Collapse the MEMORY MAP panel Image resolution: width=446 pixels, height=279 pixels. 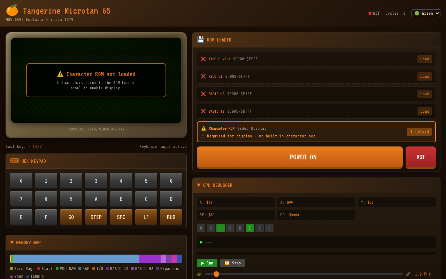11,242
